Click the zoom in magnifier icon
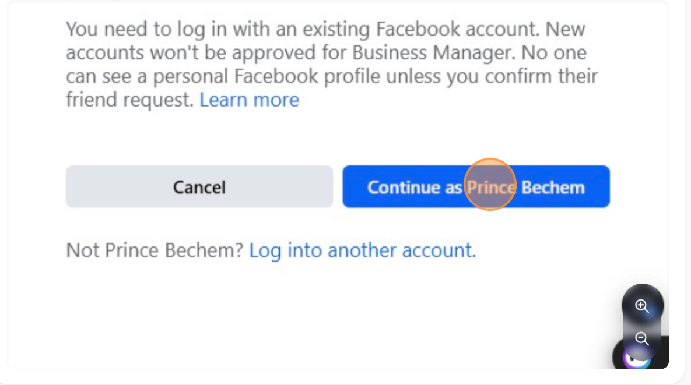 (642, 306)
